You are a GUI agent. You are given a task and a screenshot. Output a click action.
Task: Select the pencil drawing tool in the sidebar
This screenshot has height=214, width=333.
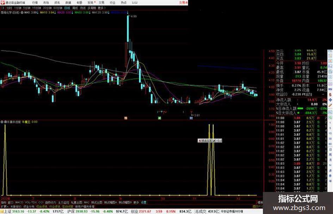(x=330, y=105)
